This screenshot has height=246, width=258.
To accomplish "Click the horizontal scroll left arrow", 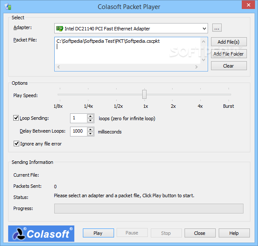I will [x=59, y=67].
